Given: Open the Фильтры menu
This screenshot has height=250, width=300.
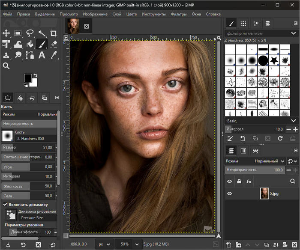Looking at the screenshot, I should click(179, 14).
